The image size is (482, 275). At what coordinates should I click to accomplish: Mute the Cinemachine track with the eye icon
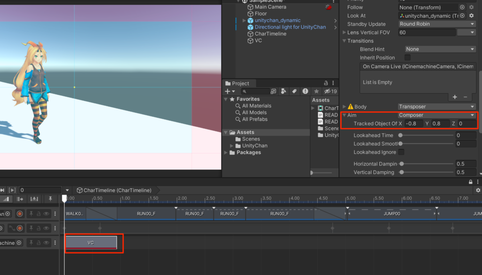(x=46, y=243)
